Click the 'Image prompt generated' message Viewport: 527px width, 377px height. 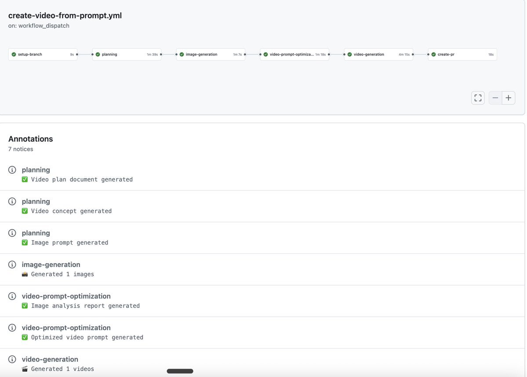pos(69,243)
